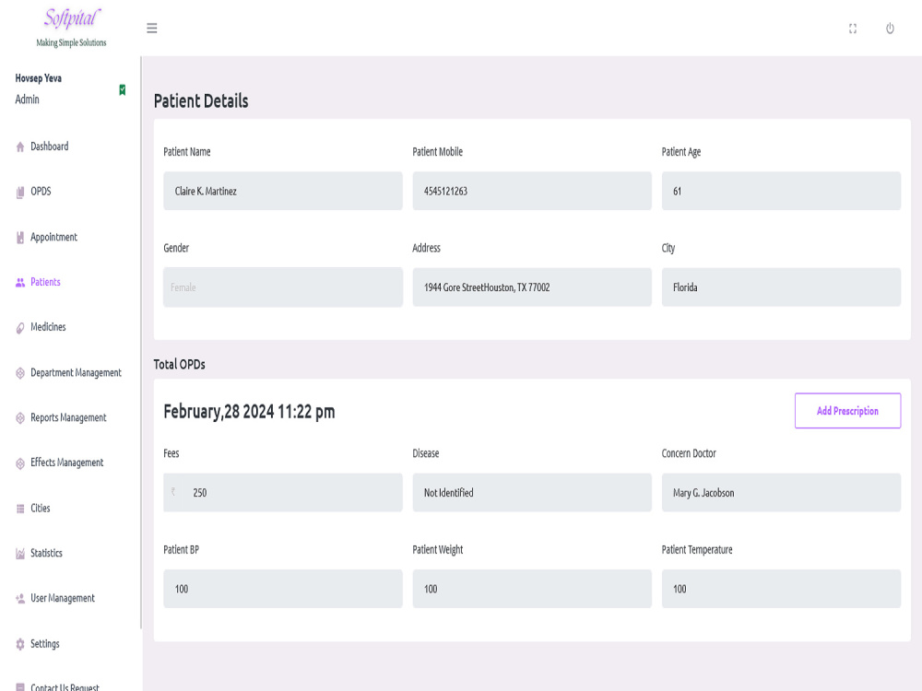The width and height of the screenshot is (922, 691).
Task: Click the green badge icon beside Admin
Action: tap(123, 90)
